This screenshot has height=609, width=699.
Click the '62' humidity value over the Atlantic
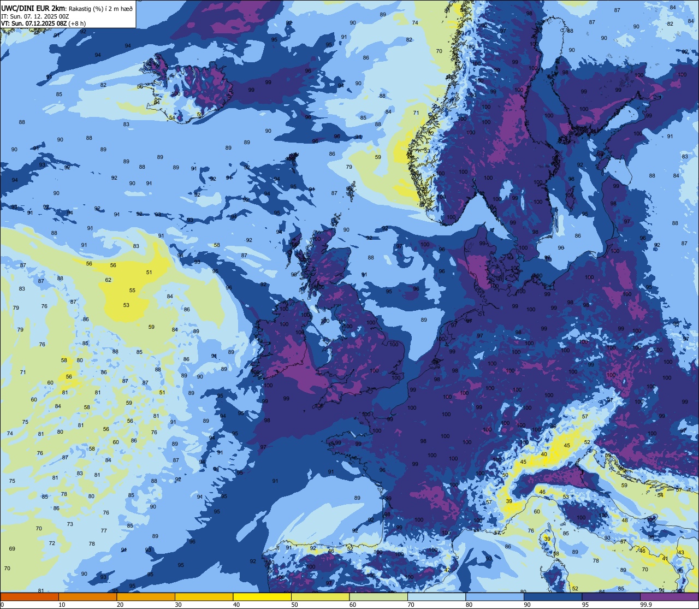(x=108, y=280)
